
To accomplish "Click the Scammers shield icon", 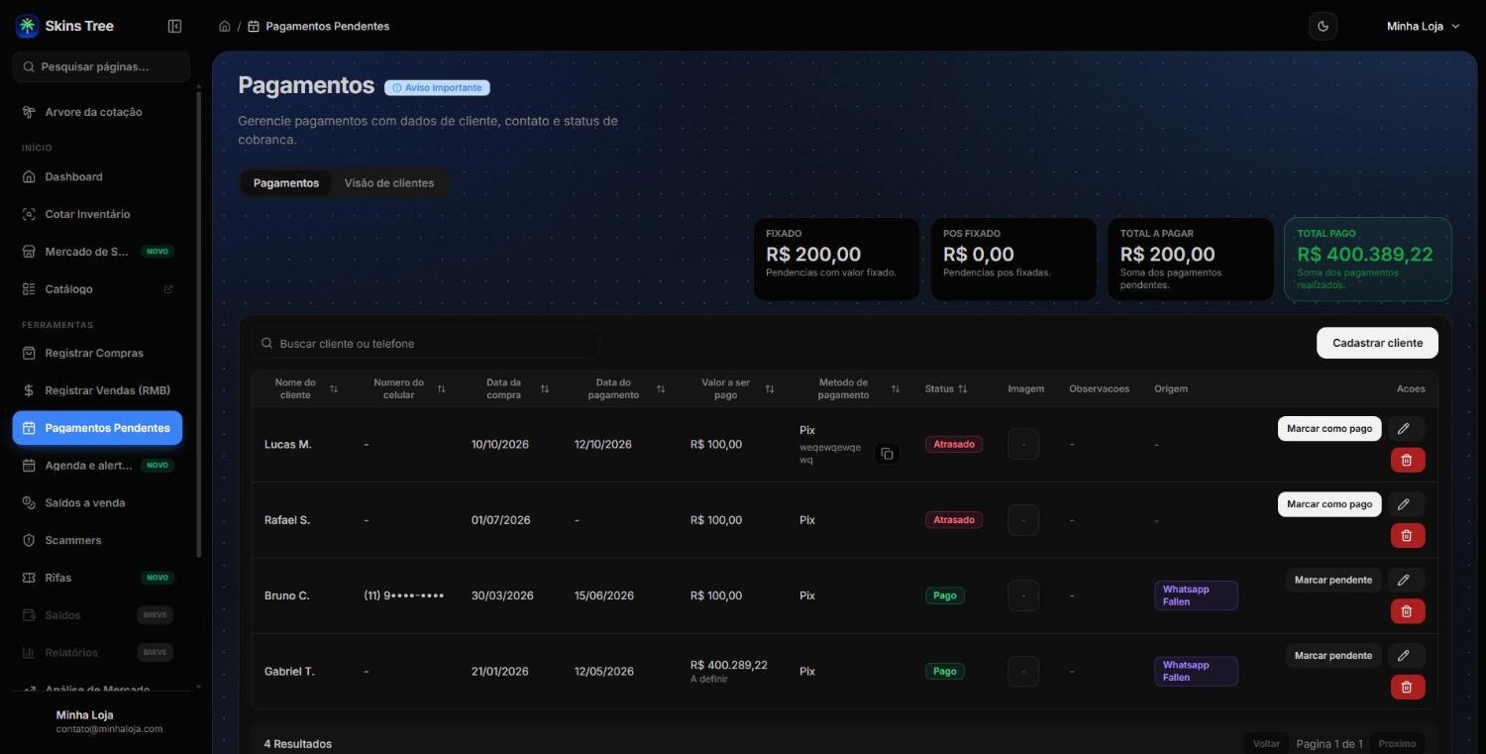I will click(x=29, y=540).
